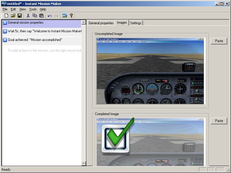Minimize the Instant Mission Maker window
Image resolution: width=231 pixels, height=173 pixels.
point(217,4)
